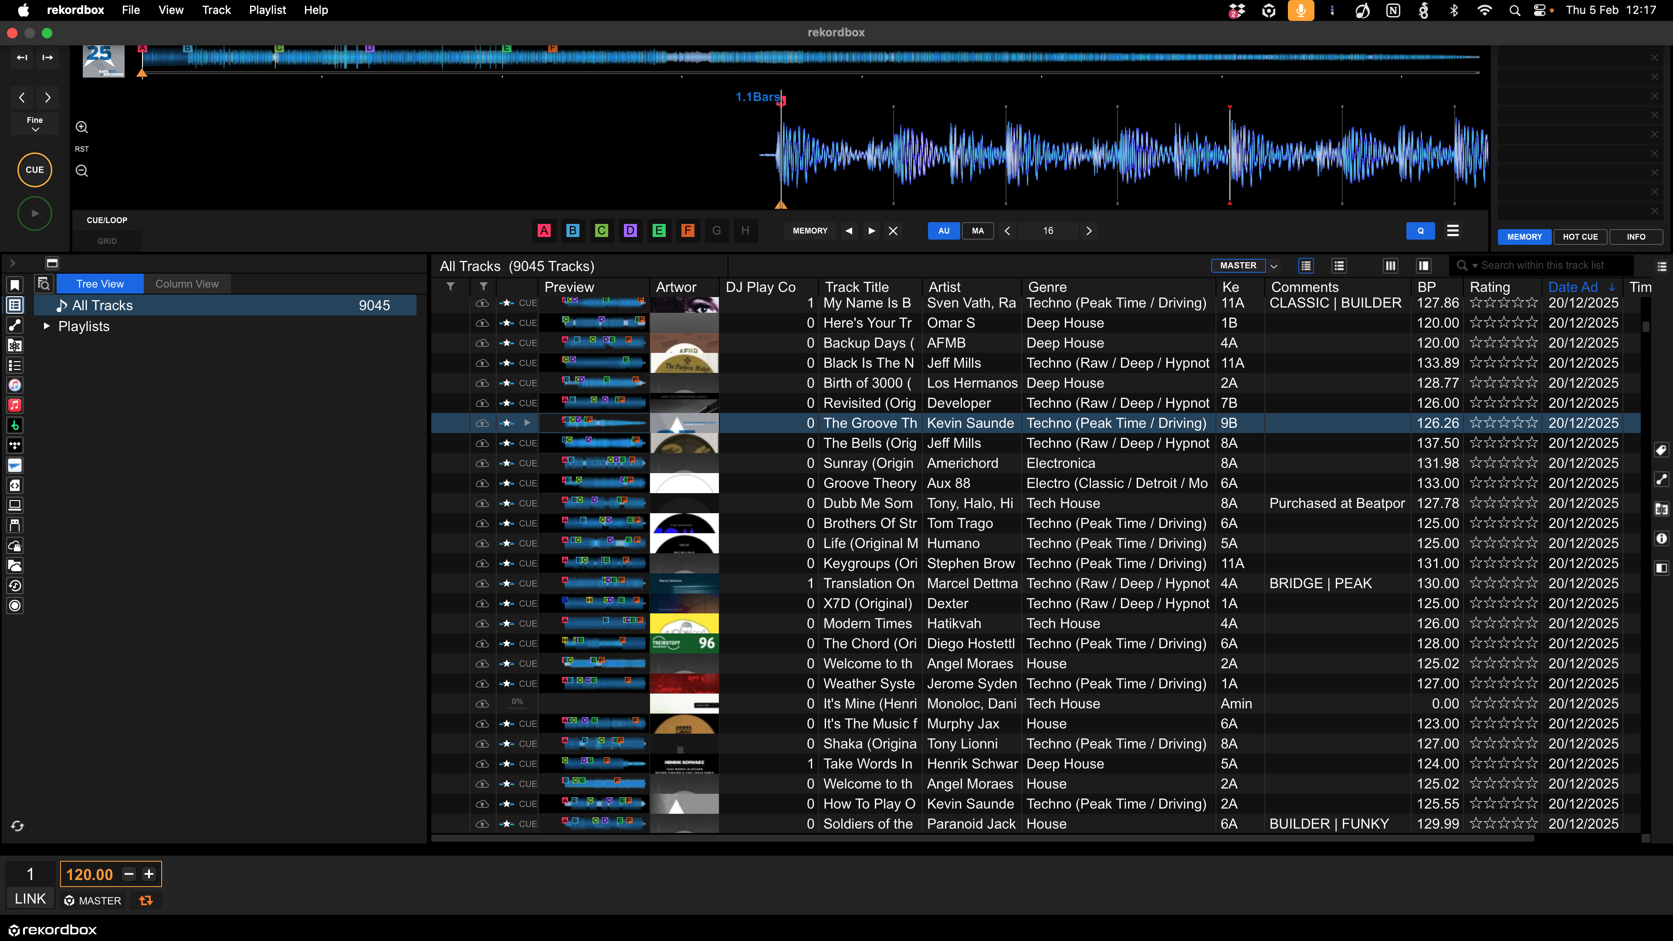Toggle orange loop sync icon
The width and height of the screenshot is (1673, 941).
146,901
